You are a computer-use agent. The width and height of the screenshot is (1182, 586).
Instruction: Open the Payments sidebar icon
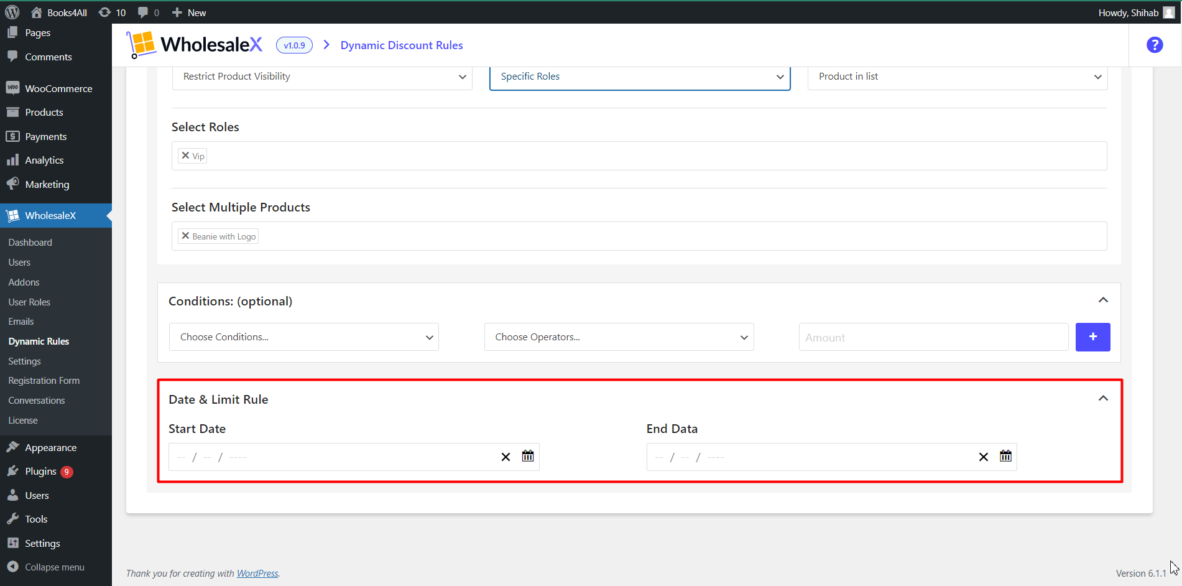point(12,136)
